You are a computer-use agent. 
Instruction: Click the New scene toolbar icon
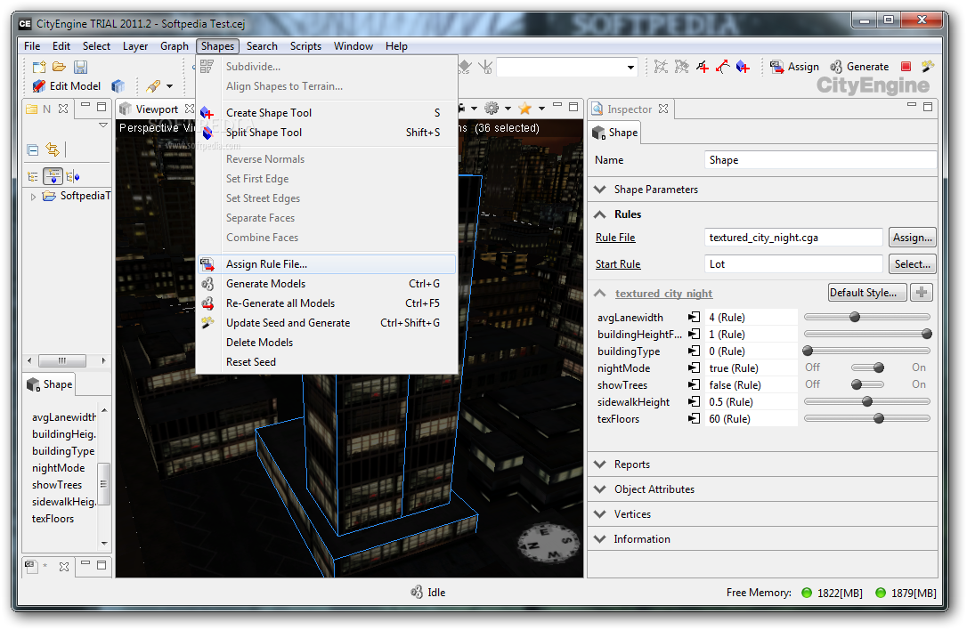[39, 67]
